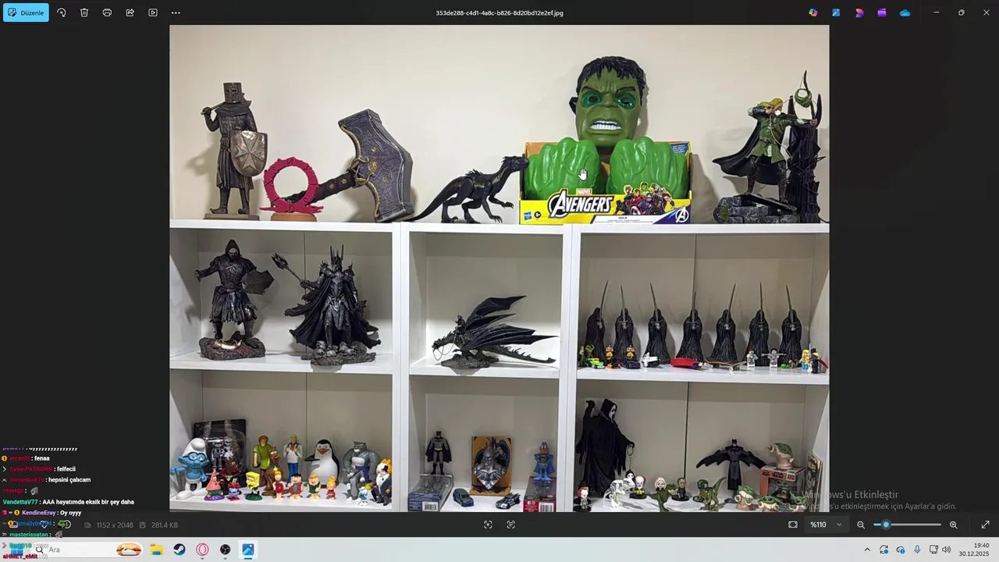Adjust the zoom slider handle
Screen dimensions: 999x562
pos(886,525)
